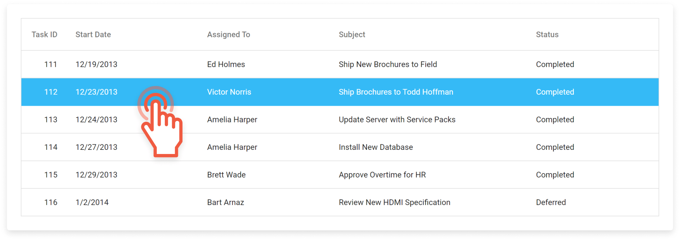Select Ship Brochures to Todd Hoffman cell

(x=396, y=92)
